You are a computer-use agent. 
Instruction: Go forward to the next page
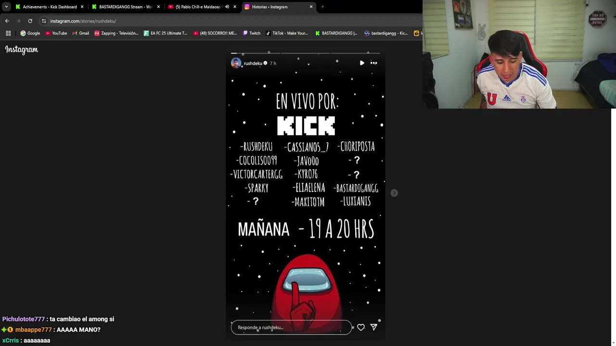click(x=18, y=21)
